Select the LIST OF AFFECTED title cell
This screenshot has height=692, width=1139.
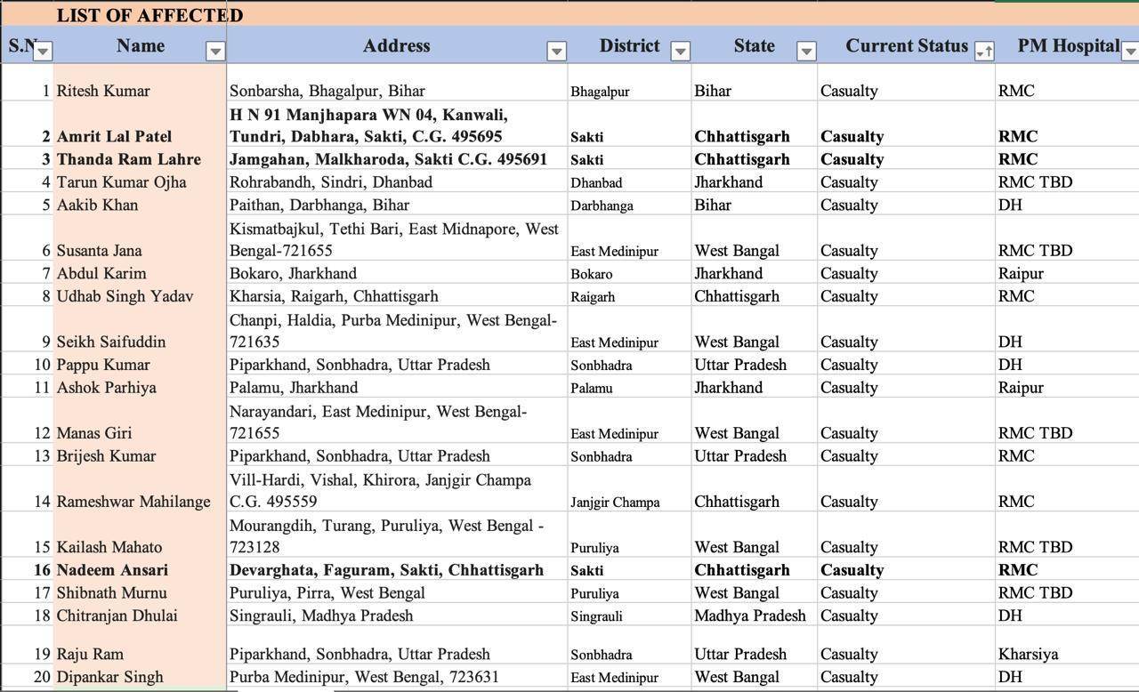[149, 15]
